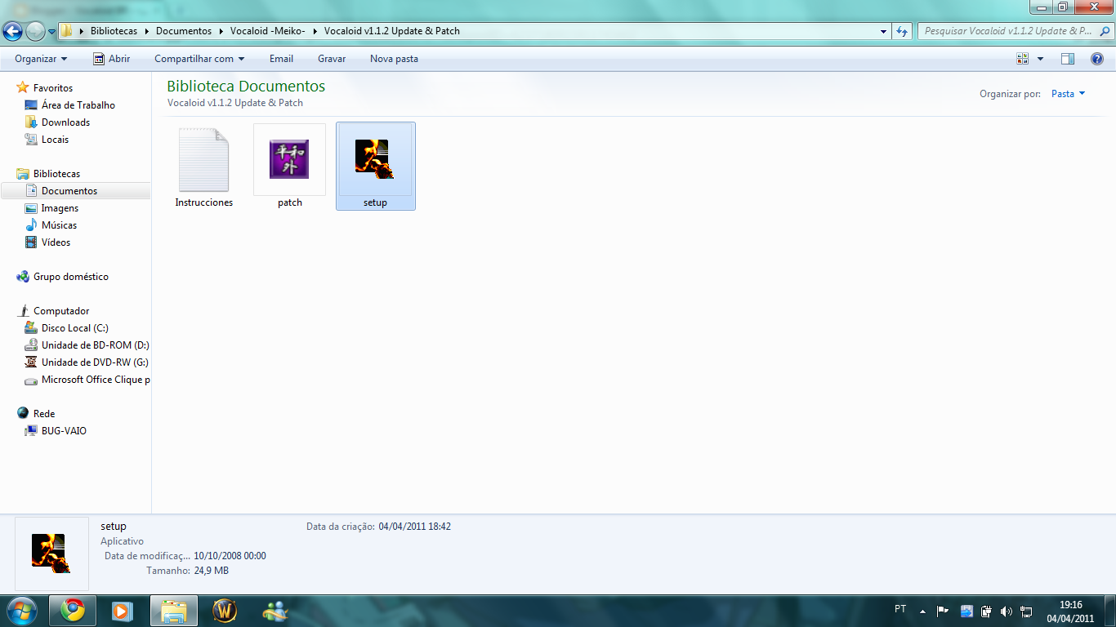Click Windows Explorer taskbar icon
This screenshot has width=1116, height=627.
click(x=174, y=610)
